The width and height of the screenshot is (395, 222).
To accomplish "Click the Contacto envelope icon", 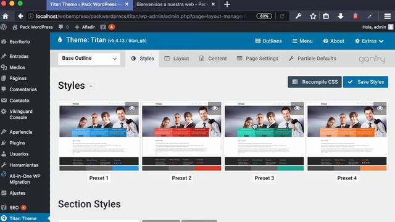I will (4, 101).
